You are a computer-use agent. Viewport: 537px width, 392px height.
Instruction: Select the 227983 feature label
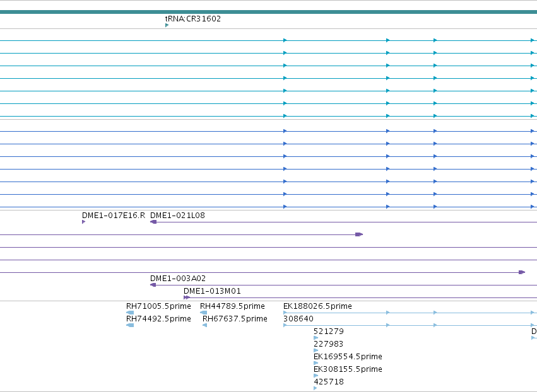click(x=328, y=343)
